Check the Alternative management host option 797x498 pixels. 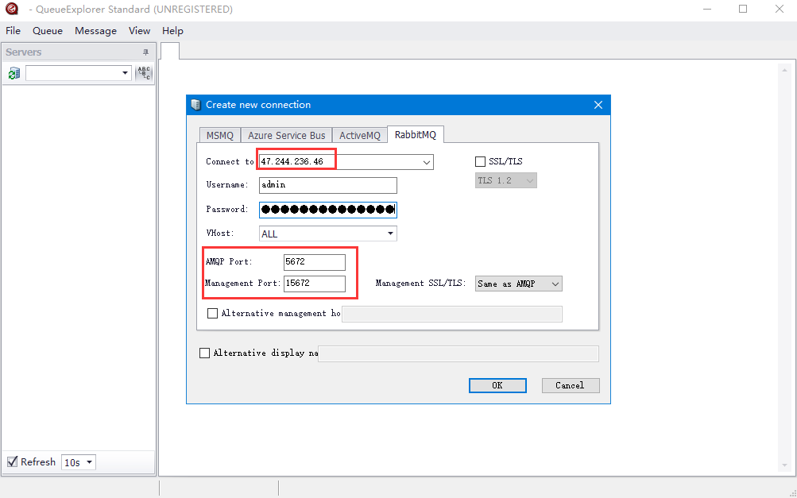tap(212, 314)
